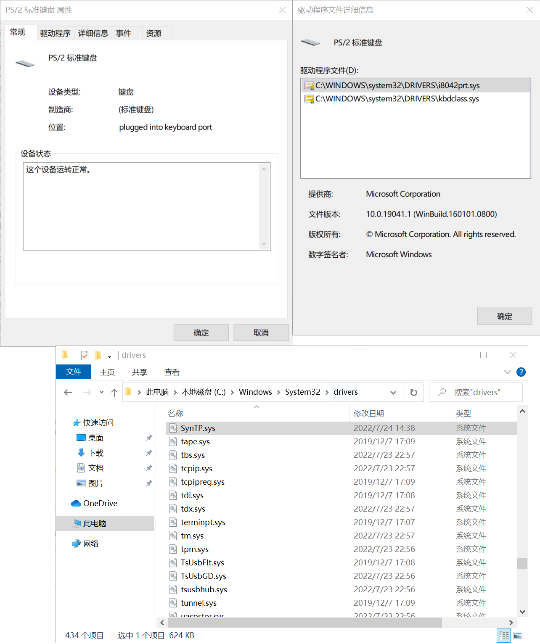Select the tape.sys file row
The height and width of the screenshot is (644, 540).
(x=341, y=441)
